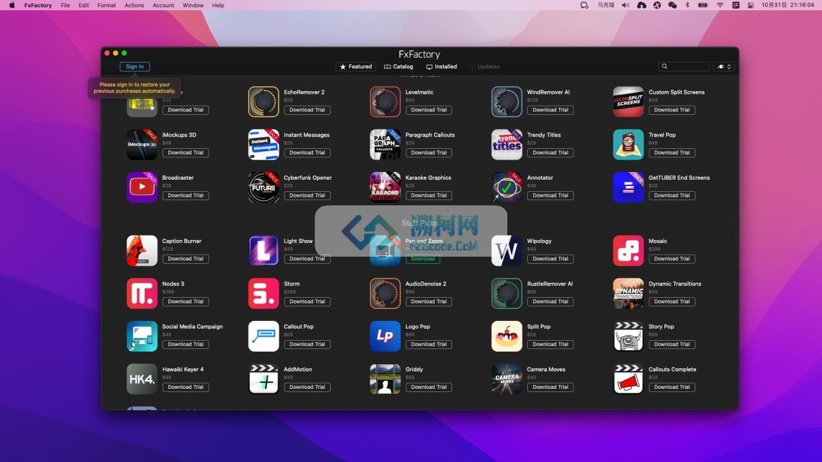
Task: Open the Instant Messages app icon
Action: pos(263,144)
